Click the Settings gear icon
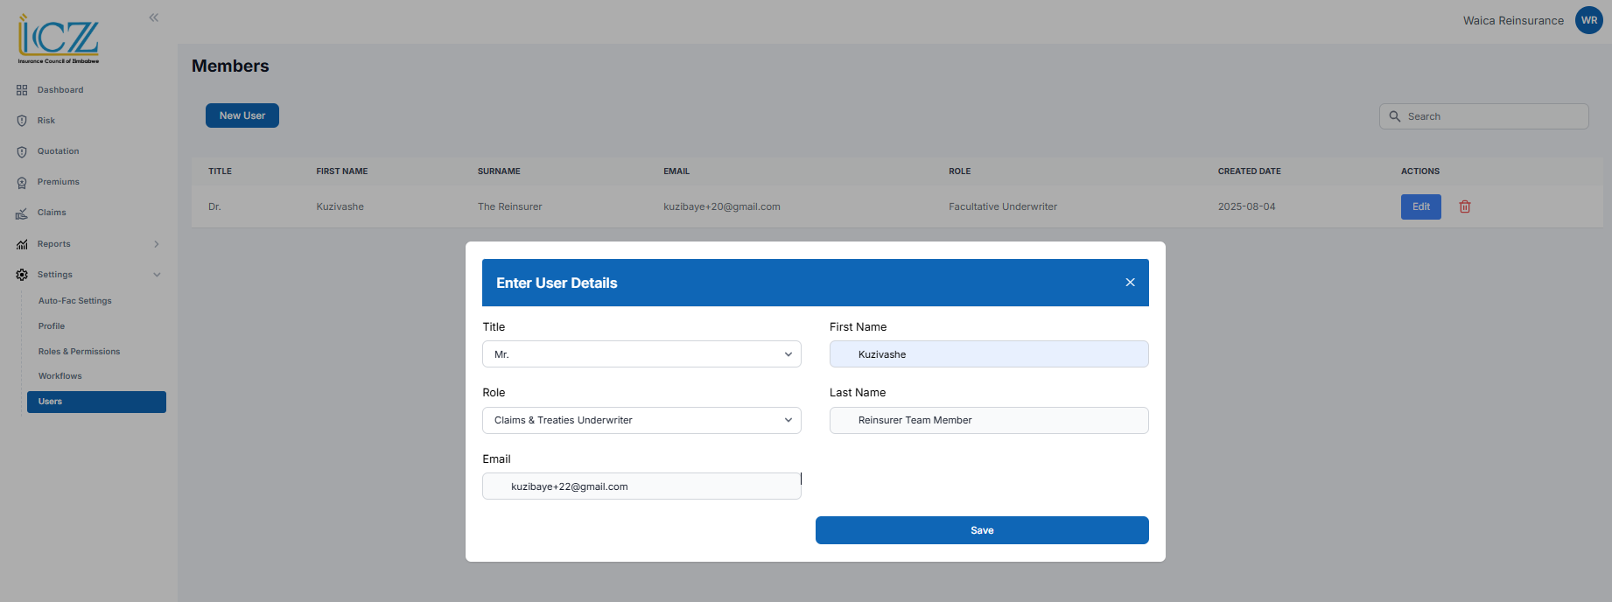1612x602 pixels. [22, 275]
